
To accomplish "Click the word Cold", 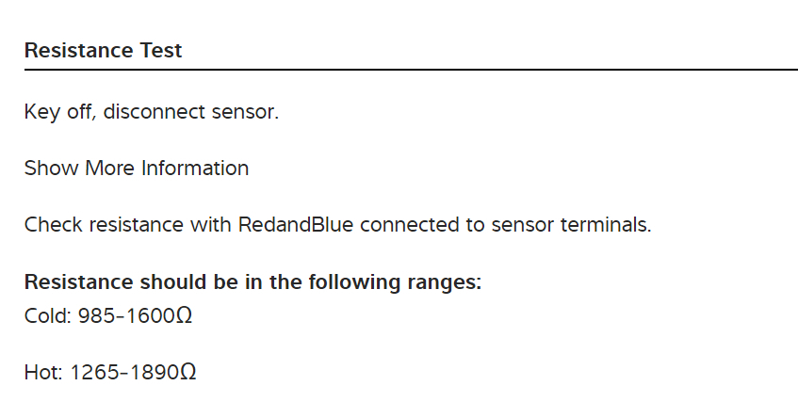I will [44, 315].
